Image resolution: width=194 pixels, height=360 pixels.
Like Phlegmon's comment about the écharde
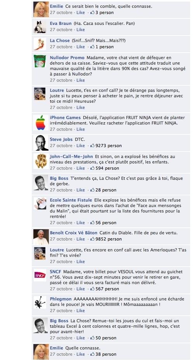click(x=81, y=311)
